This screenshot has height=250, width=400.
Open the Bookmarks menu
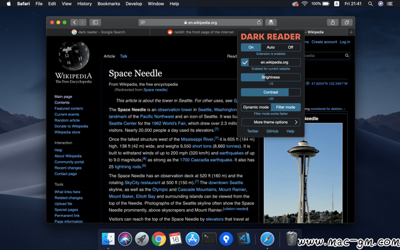tap(109, 4)
